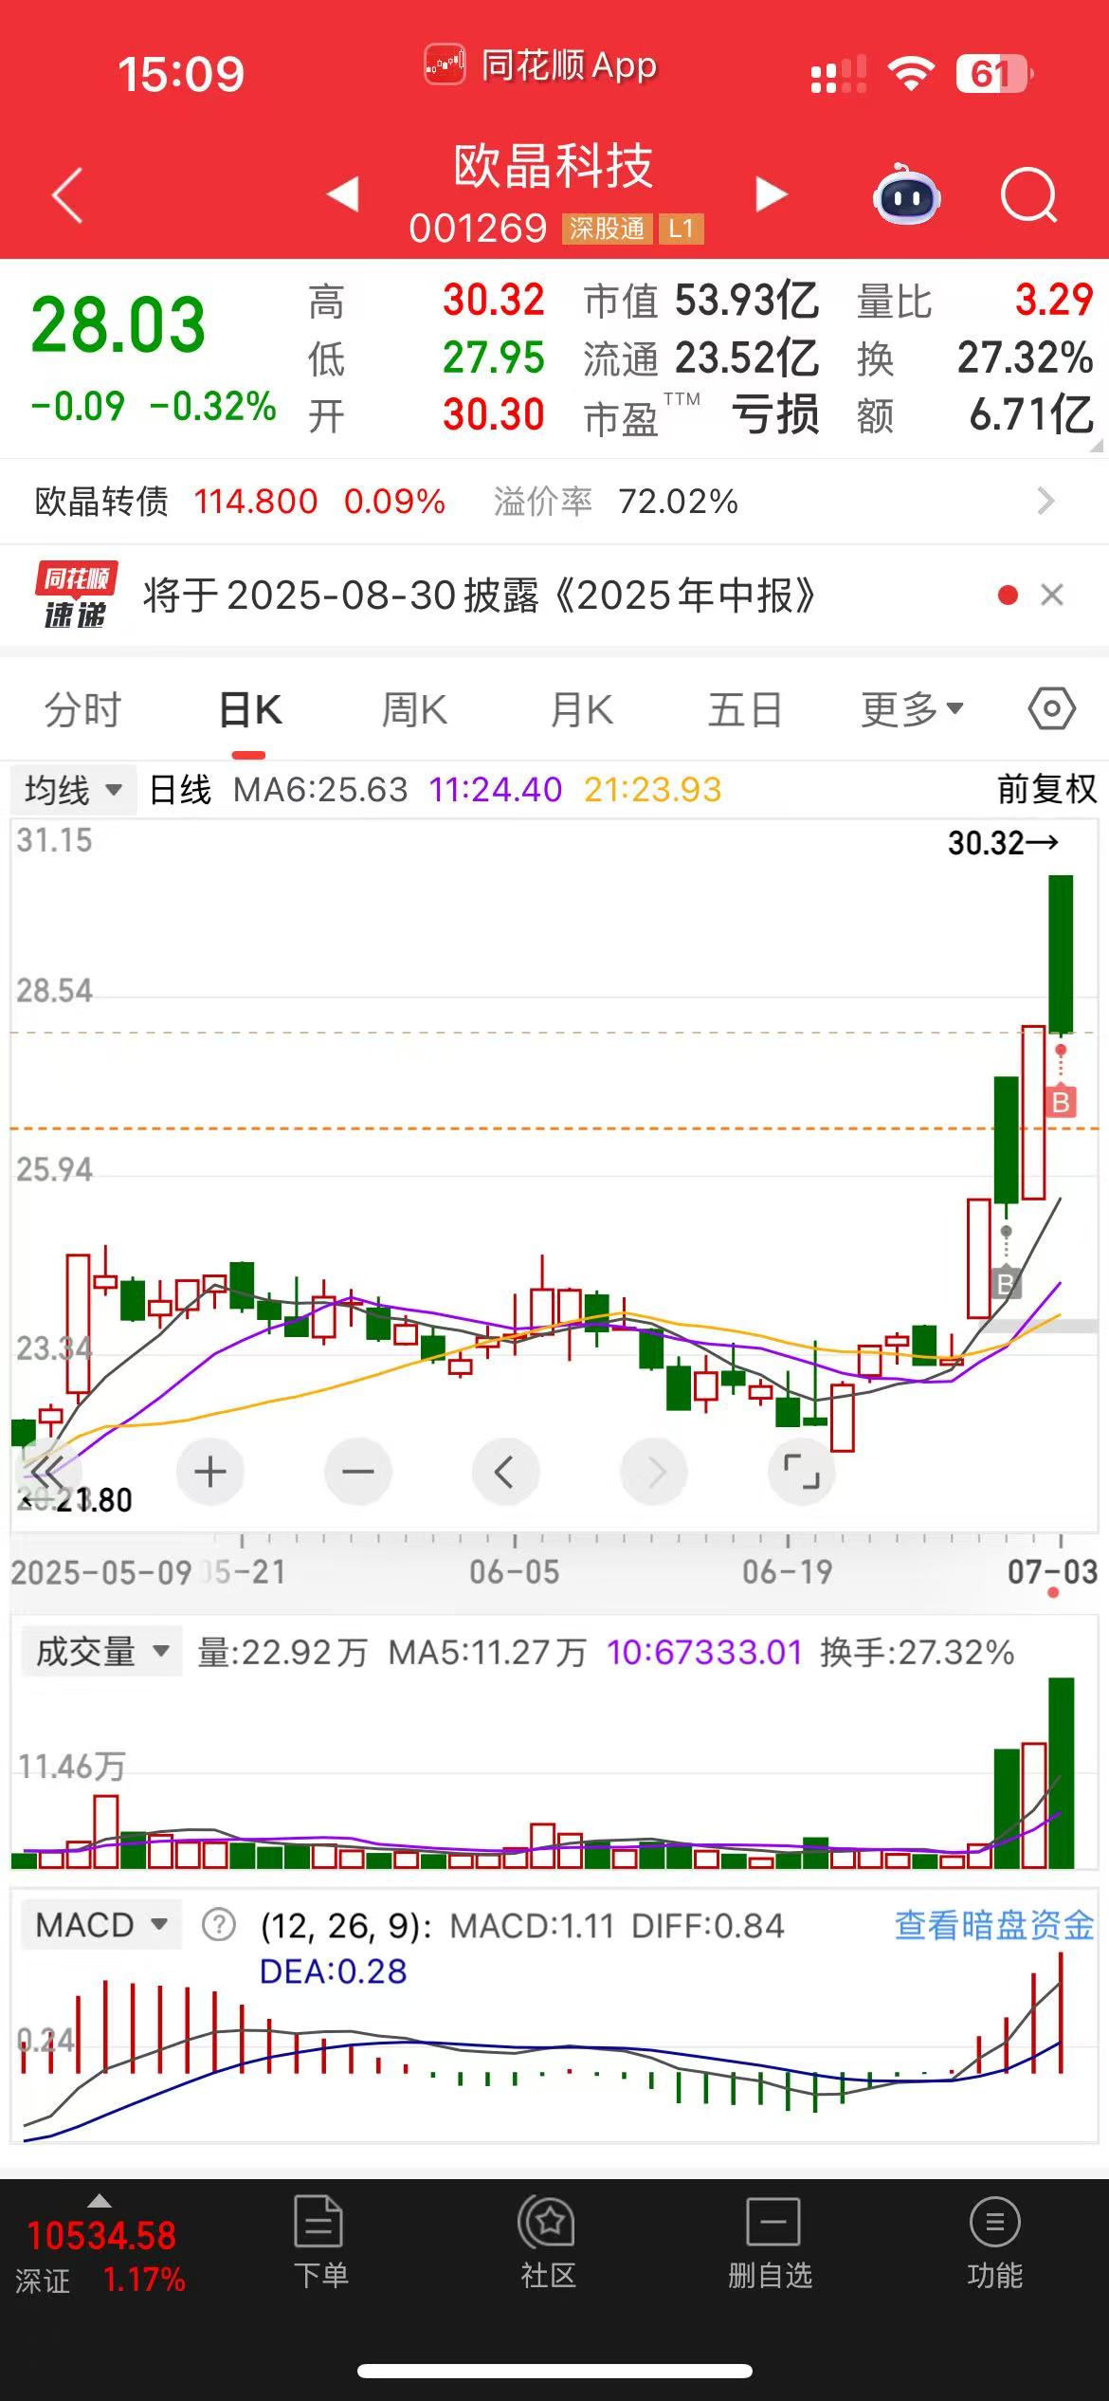Select 月K tab
Image resolution: width=1109 pixels, height=2401 pixels.
coord(581,709)
